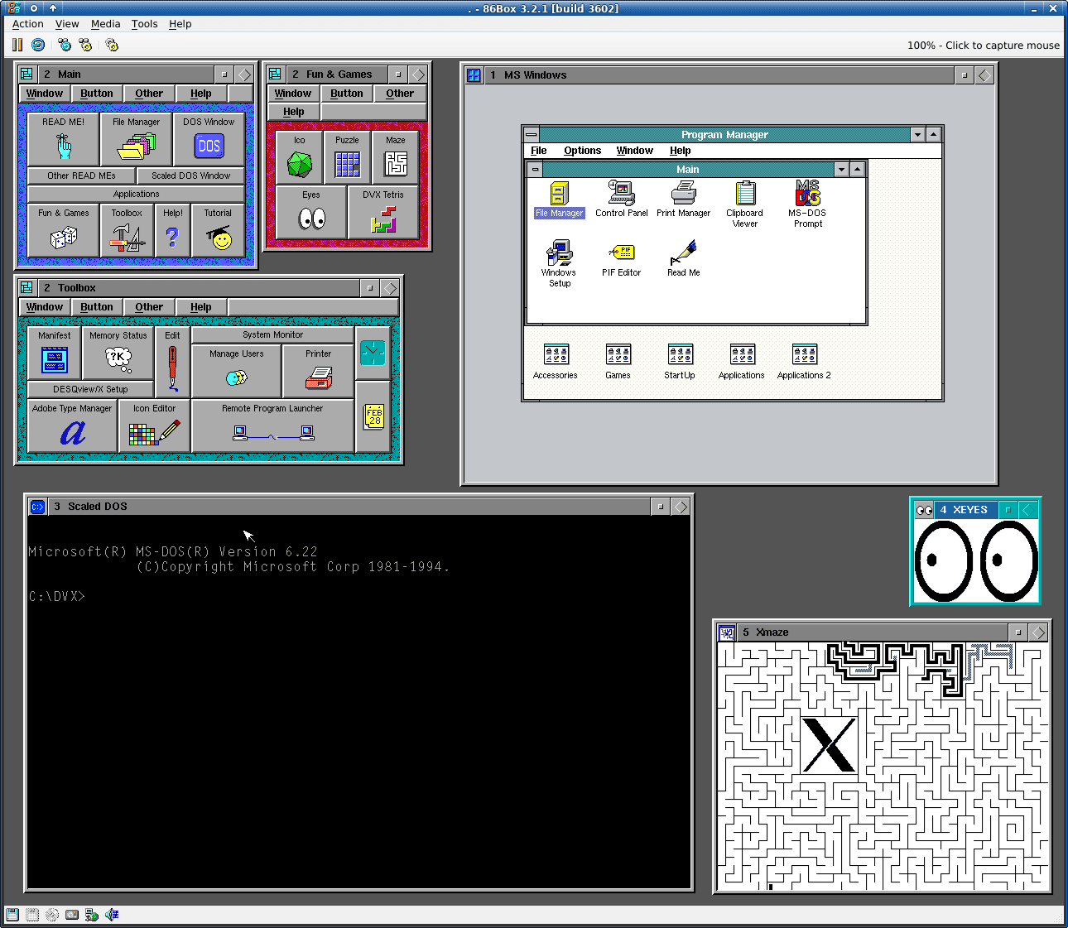The width and height of the screenshot is (1068, 928).
Task: Select MS-DOS Prompt icon
Action: 807,204
